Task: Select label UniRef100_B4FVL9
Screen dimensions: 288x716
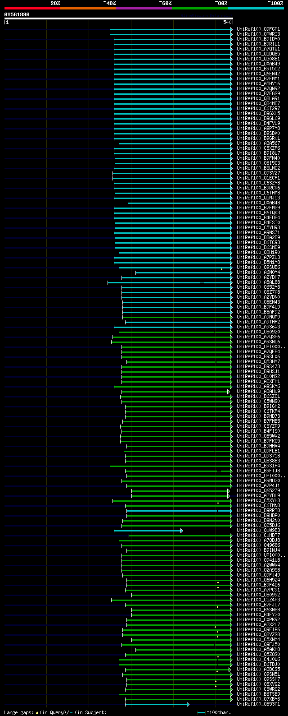Action: [x=258, y=124]
